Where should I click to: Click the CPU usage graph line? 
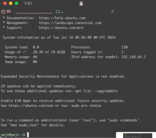(x=34, y=13)
